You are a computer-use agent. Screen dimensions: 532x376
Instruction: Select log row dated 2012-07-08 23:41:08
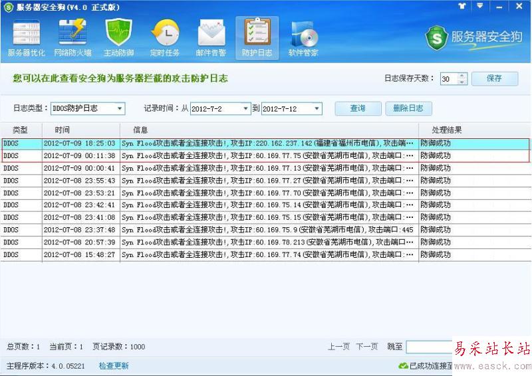(265, 217)
